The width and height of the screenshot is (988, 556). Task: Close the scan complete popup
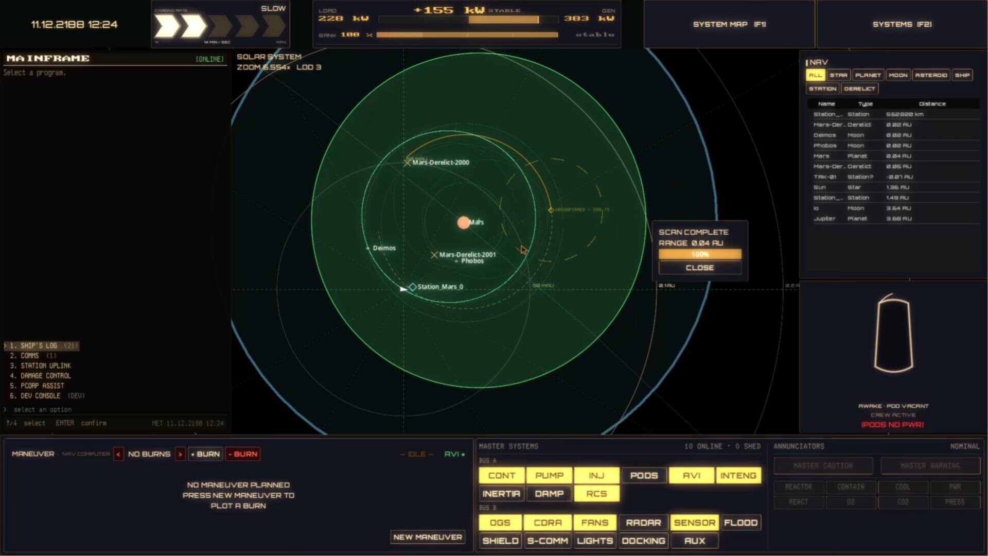coord(700,268)
